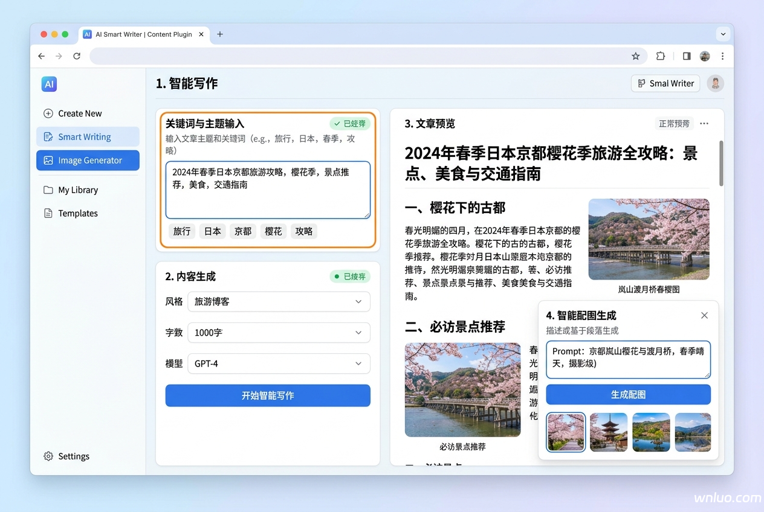764x512 pixels.
Task: Open the 风格 style dropdown showing 旅游博客
Action: pyautogui.click(x=279, y=301)
